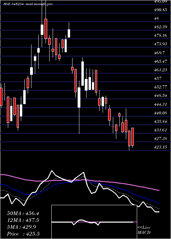Click the last red candlestick on the chart
The image size is (171, 239).
(x=133, y=137)
